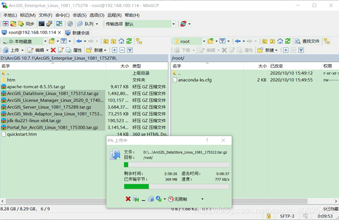339x220 pixels.
Task: Open the 新建会话 tab
Action: click(x=77, y=32)
